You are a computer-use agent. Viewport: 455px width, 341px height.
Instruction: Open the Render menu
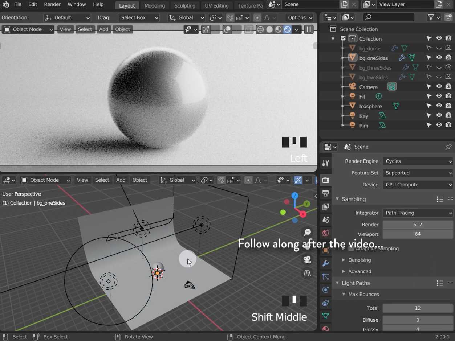[x=52, y=4]
